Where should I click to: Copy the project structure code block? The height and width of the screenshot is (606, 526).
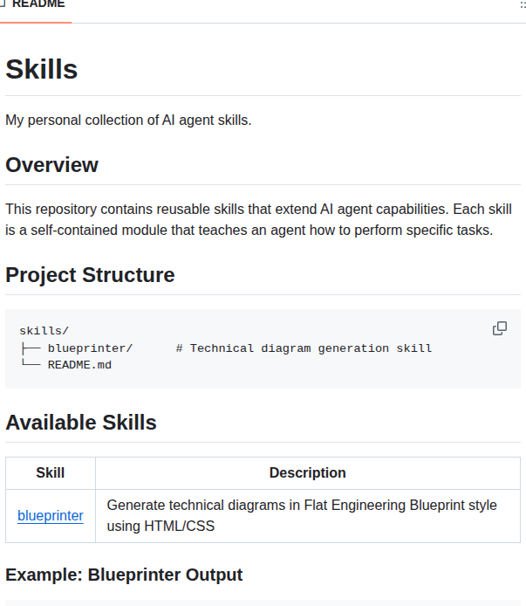pyautogui.click(x=500, y=328)
